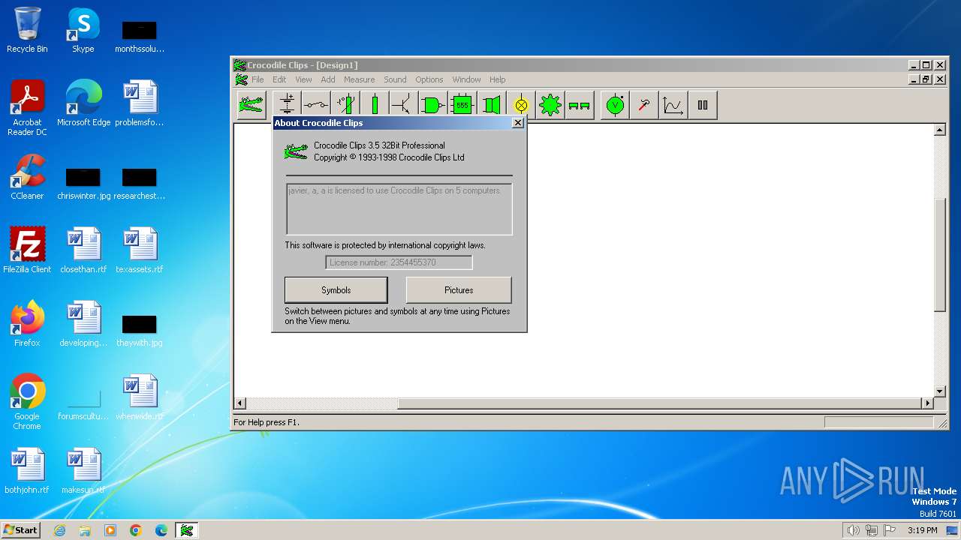Click the vertical scrollbar down arrow
The height and width of the screenshot is (540, 961).
940,391
